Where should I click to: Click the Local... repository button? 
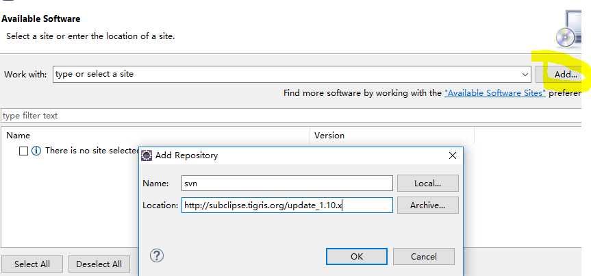click(x=427, y=184)
